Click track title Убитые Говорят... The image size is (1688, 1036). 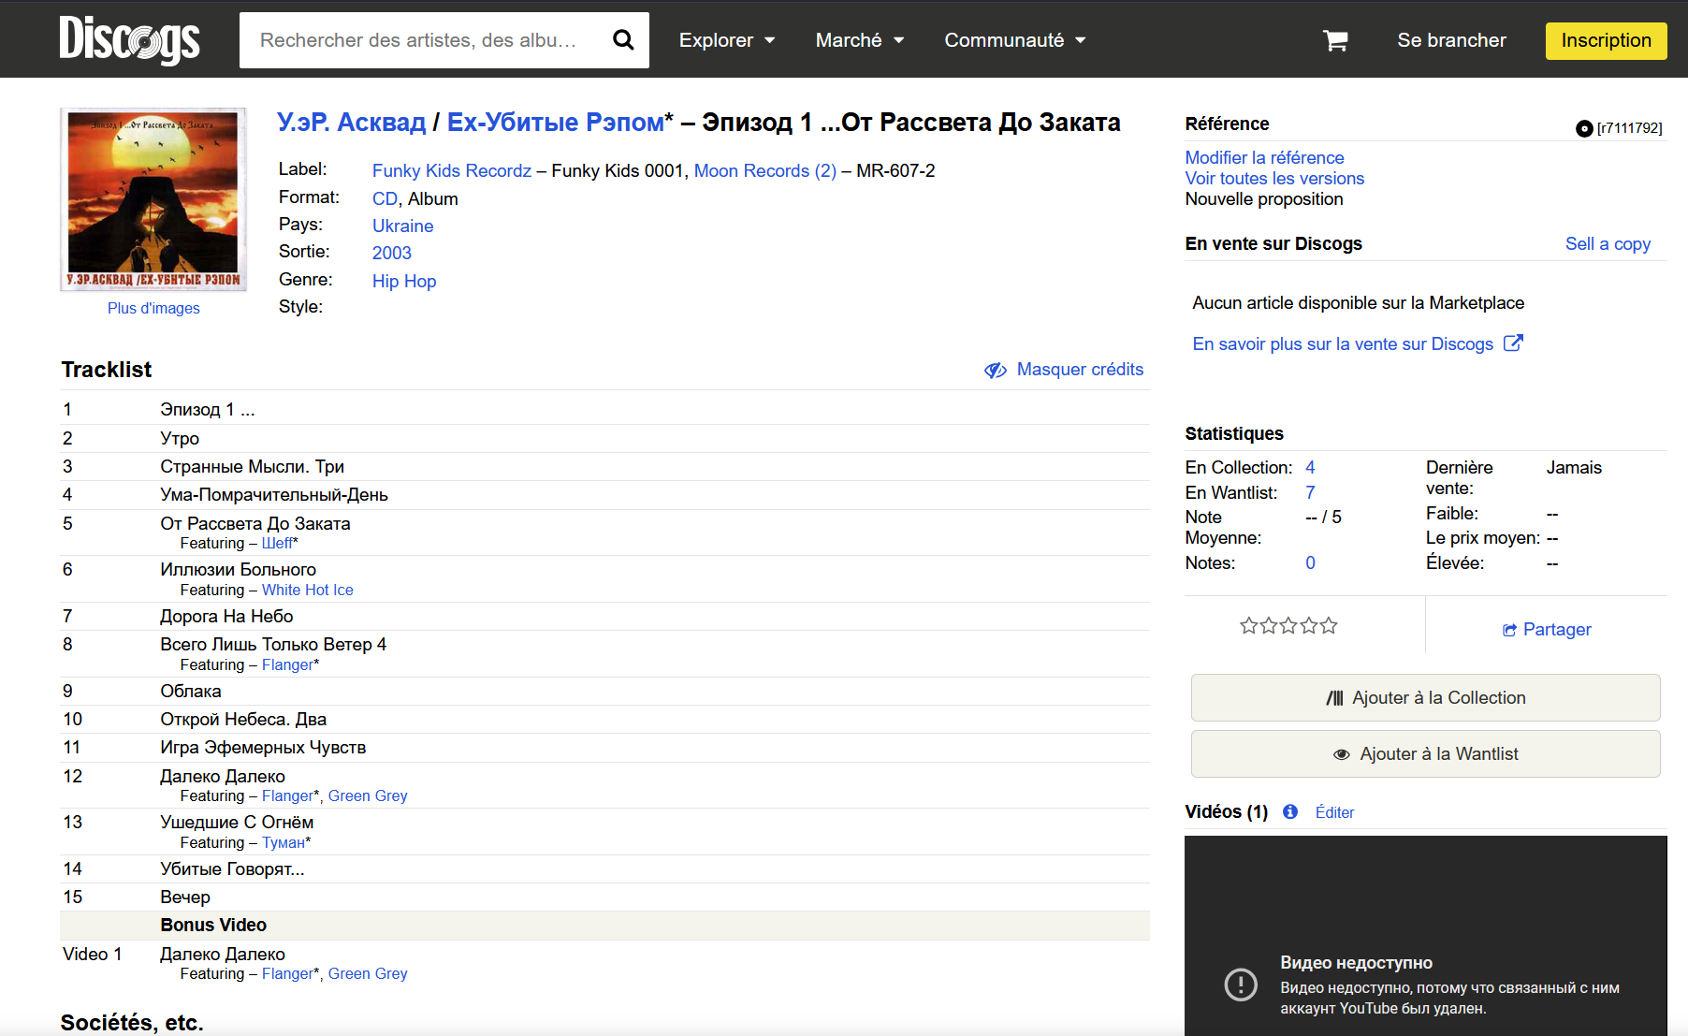pyautogui.click(x=232, y=868)
